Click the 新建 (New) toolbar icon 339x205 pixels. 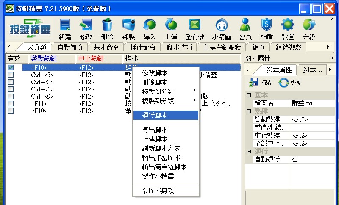tap(65, 25)
